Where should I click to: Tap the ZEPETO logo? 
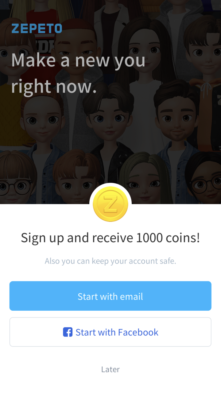[37, 29]
